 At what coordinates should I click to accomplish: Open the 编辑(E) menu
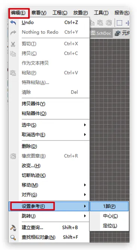(x=18, y=13)
